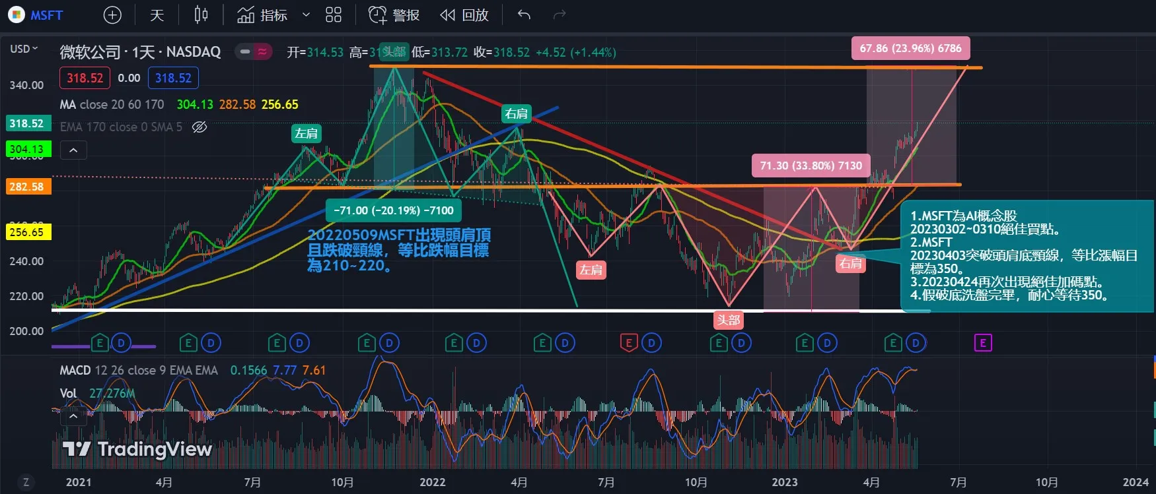Click the November 2021 D dividend marker
The image size is (1156, 494).
click(389, 342)
